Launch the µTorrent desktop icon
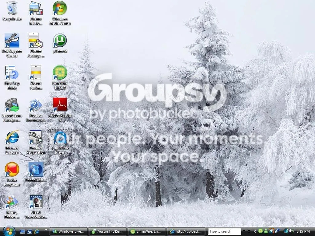Screen dimensions: 315x236 (x=60, y=43)
